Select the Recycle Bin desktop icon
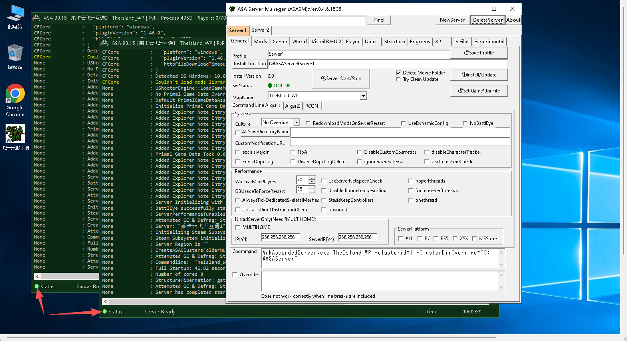 [15, 57]
